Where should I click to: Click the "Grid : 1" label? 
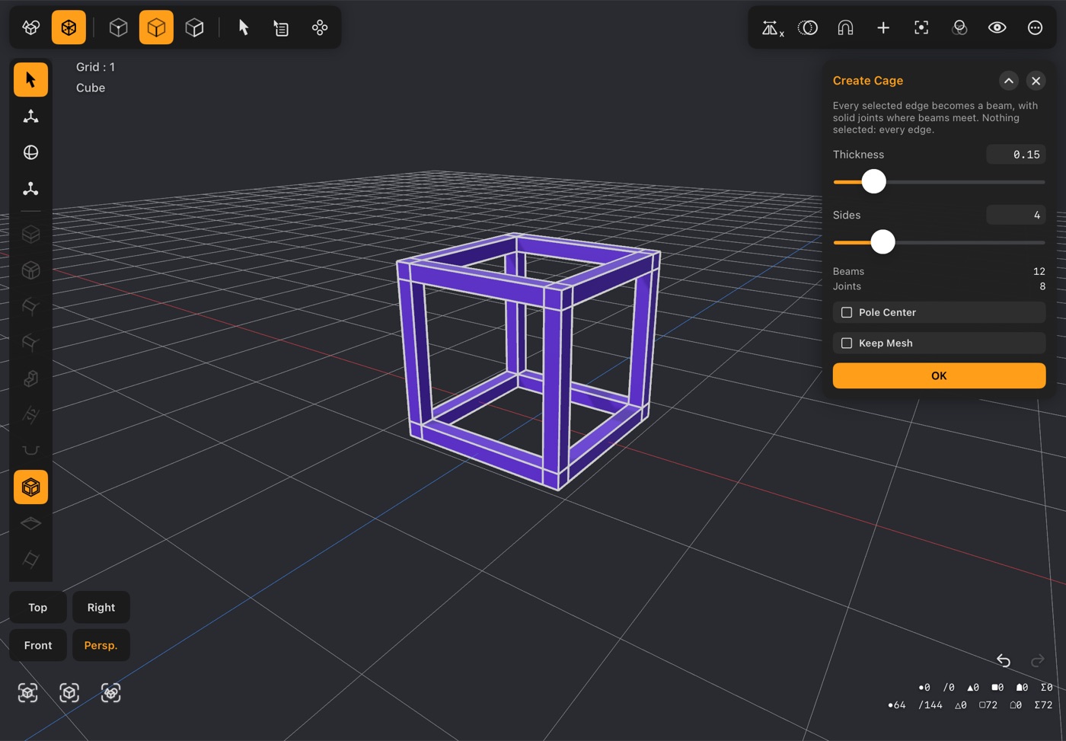tap(96, 67)
